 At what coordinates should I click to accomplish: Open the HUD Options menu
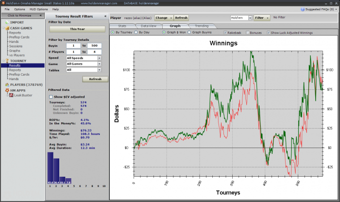pos(38,9)
